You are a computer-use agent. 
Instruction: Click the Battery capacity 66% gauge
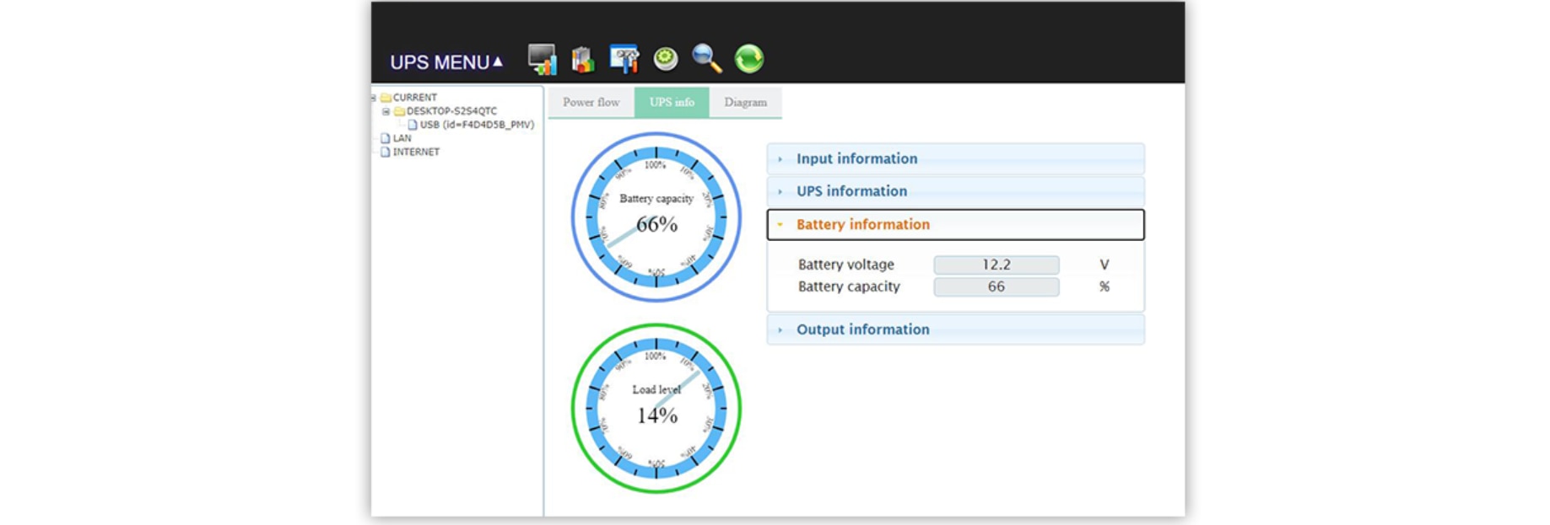click(x=656, y=217)
